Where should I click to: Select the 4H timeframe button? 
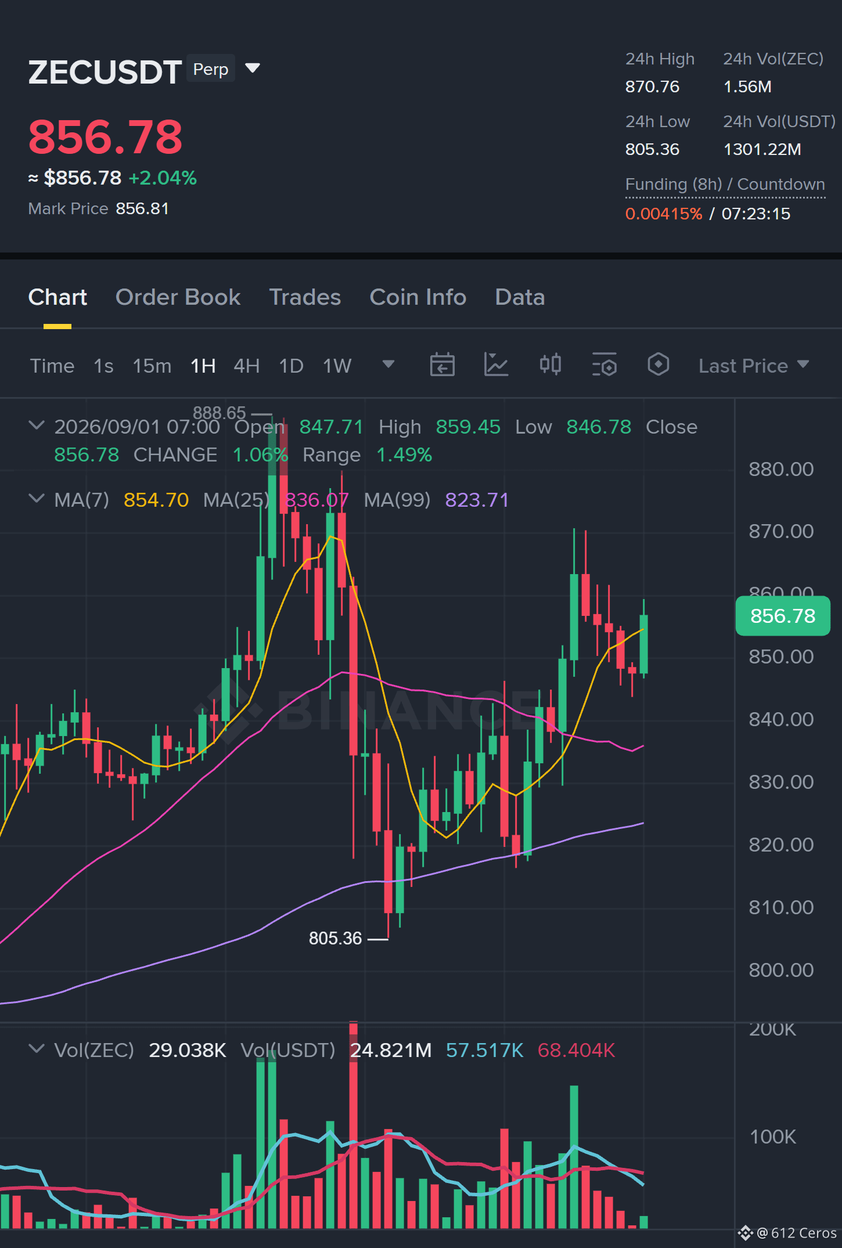pyautogui.click(x=246, y=366)
